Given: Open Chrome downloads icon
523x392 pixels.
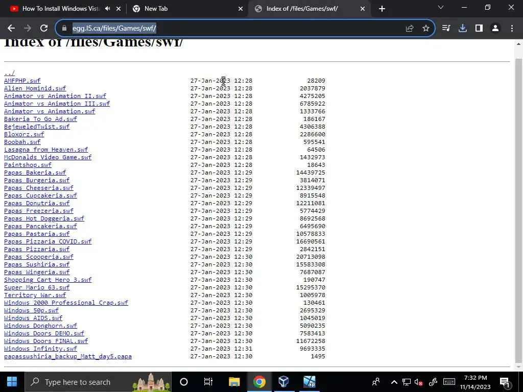Looking at the screenshot, I should click(x=463, y=29).
